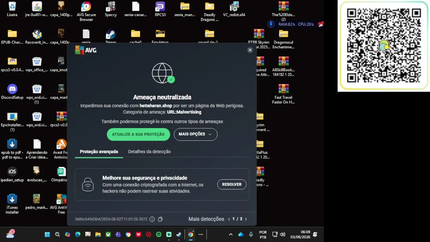Image resolution: width=430 pixels, height=242 pixels.
Task: Go to the previous detection arrow
Action: point(229,219)
